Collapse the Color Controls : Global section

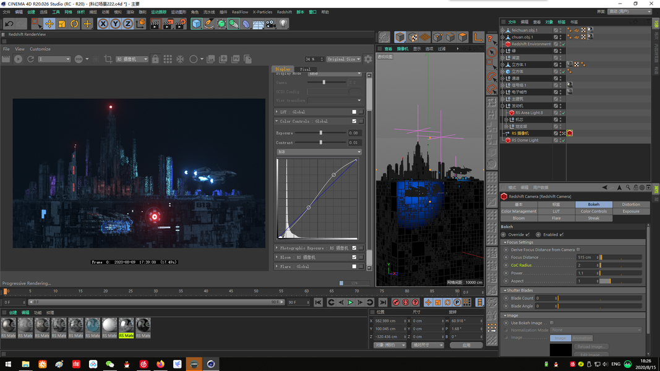tap(276, 121)
